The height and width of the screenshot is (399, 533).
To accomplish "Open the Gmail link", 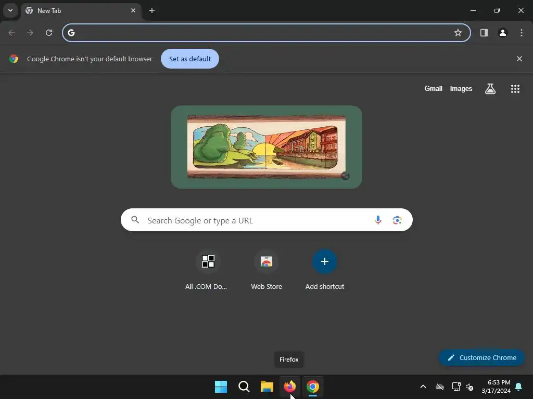I will click(x=433, y=88).
